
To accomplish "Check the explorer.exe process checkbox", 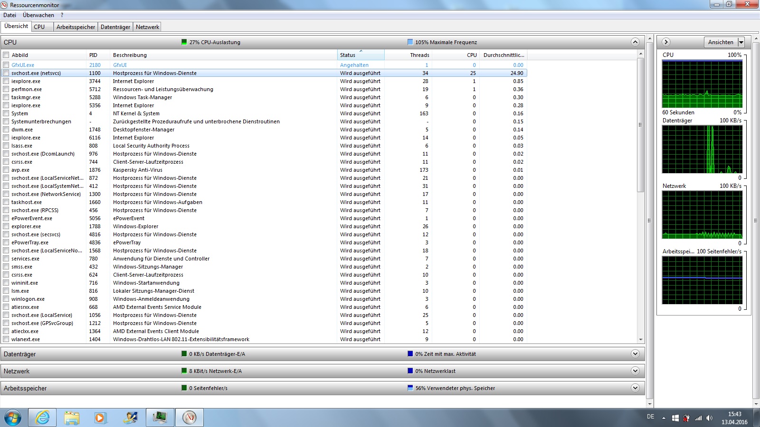I will [x=6, y=226].
